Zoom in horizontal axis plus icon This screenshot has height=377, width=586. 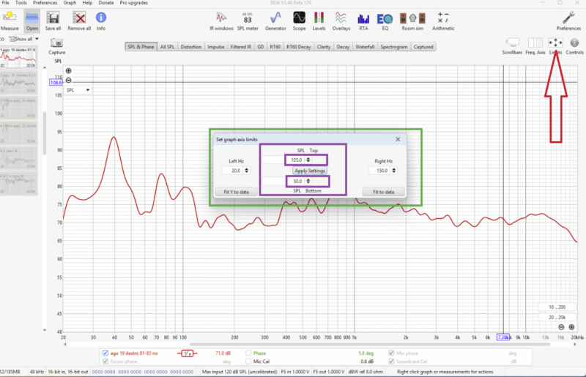571,327
